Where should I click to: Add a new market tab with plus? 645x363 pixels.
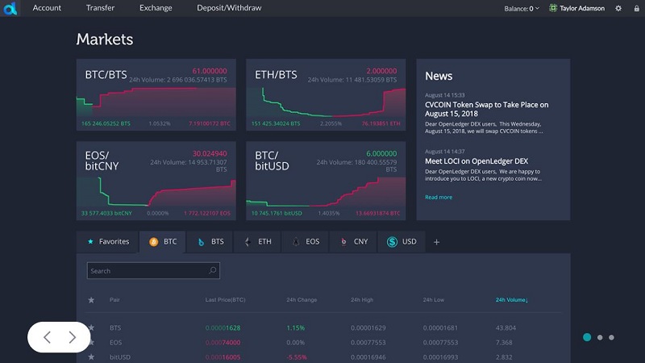point(436,242)
